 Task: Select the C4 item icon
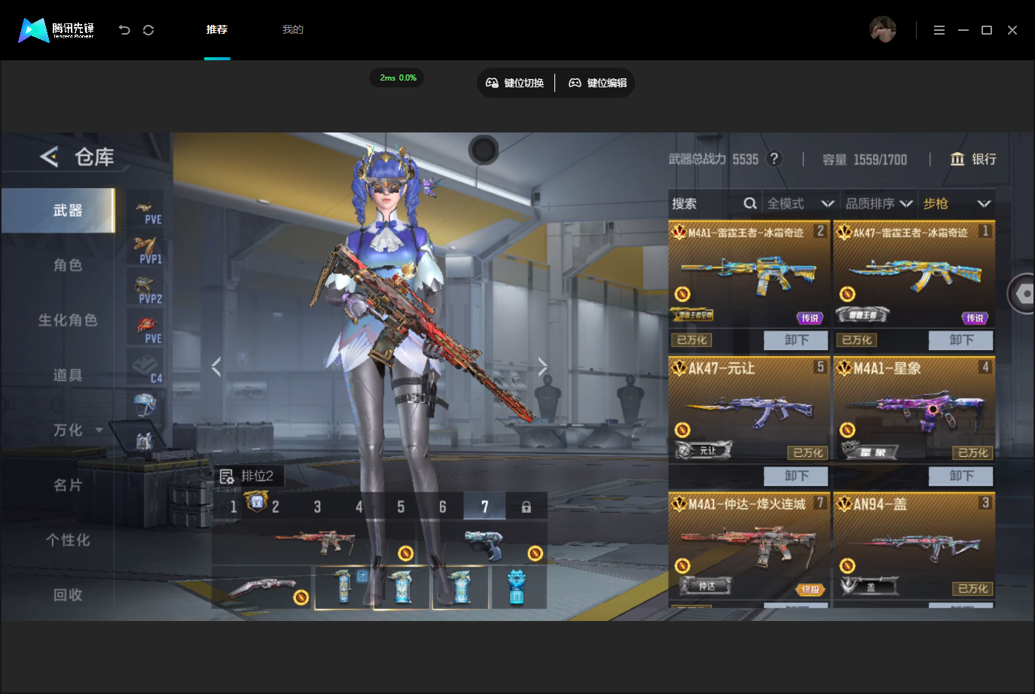[x=146, y=369]
